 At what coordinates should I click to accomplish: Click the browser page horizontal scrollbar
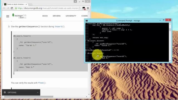[x=29, y=97]
